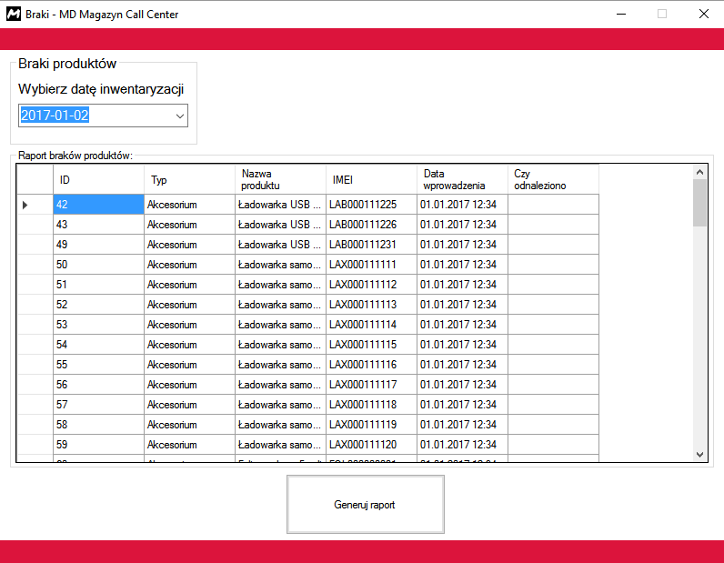Viewport: 724px width, 563px height.
Task: Select IMEI cell LAX000111118
Action: [x=372, y=405]
